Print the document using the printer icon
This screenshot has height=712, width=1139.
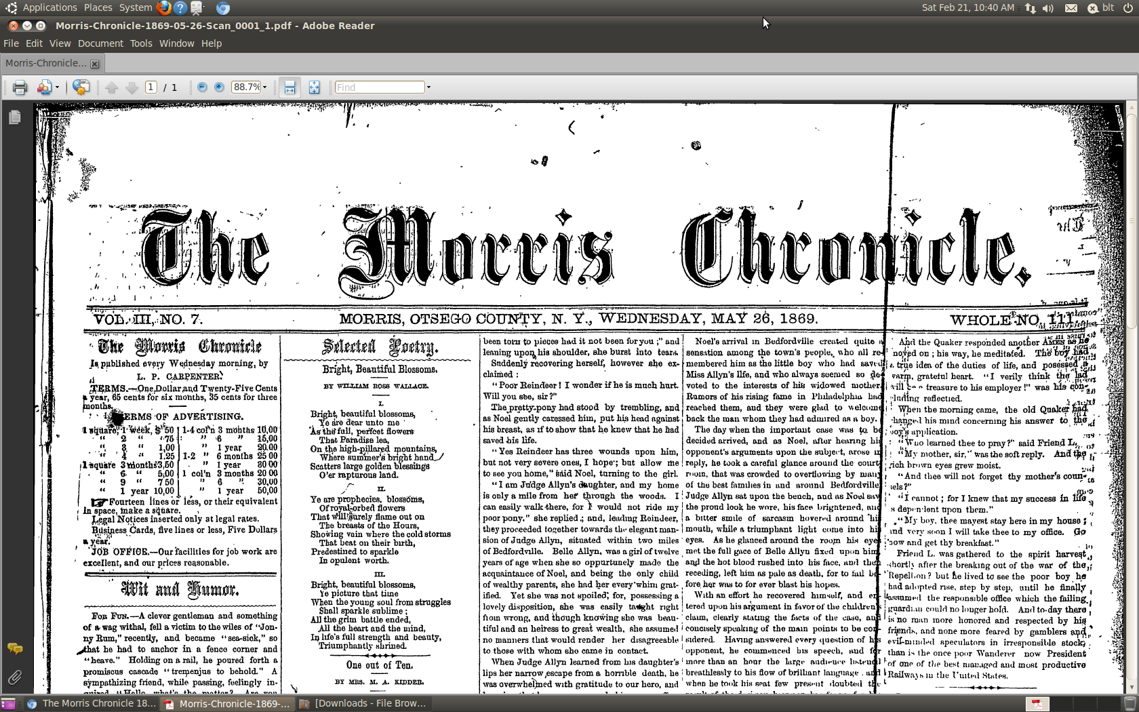point(20,87)
